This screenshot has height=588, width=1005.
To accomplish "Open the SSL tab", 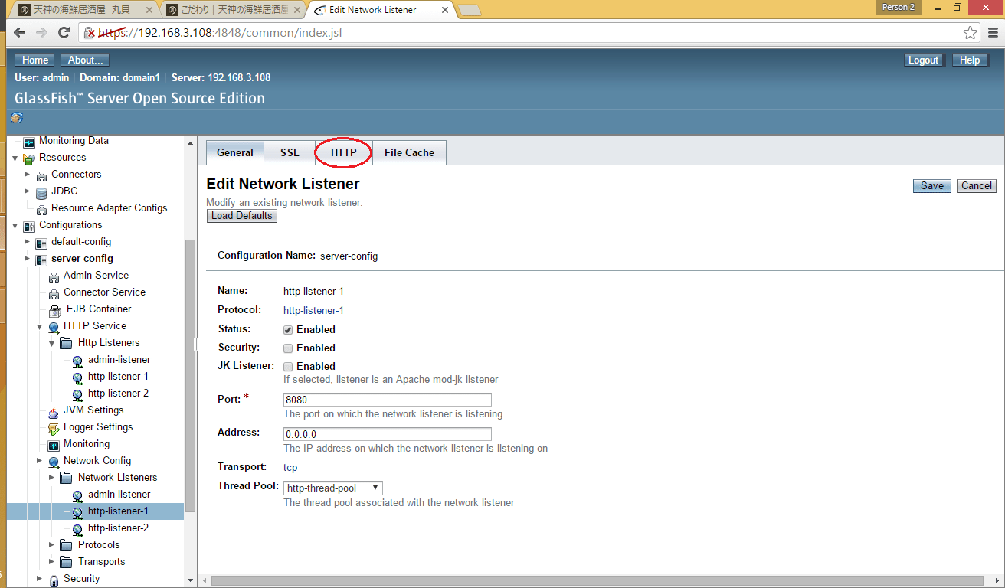I will click(x=290, y=152).
